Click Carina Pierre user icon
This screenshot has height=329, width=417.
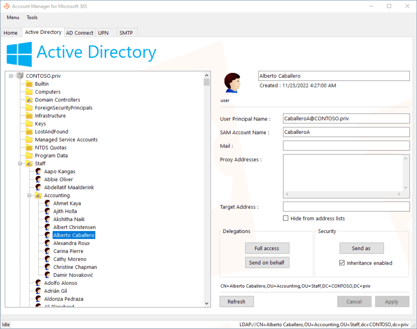[47, 251]
